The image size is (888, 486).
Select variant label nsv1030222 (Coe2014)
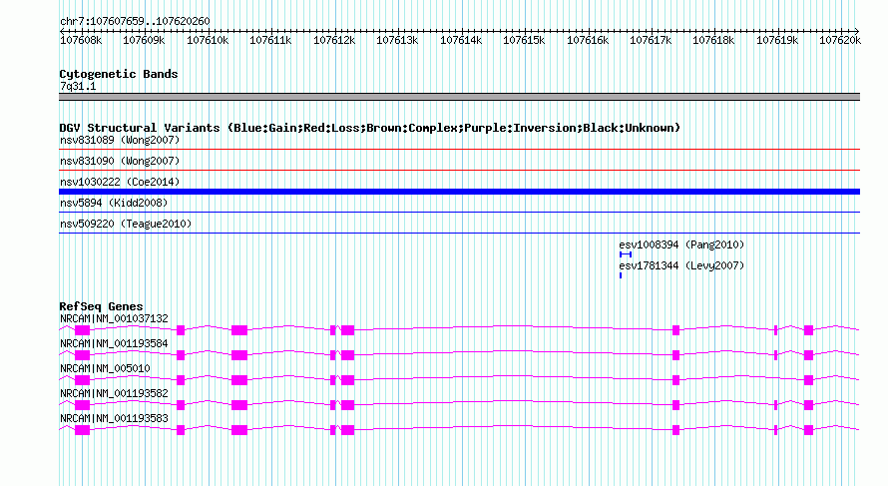tap(120, 182)
